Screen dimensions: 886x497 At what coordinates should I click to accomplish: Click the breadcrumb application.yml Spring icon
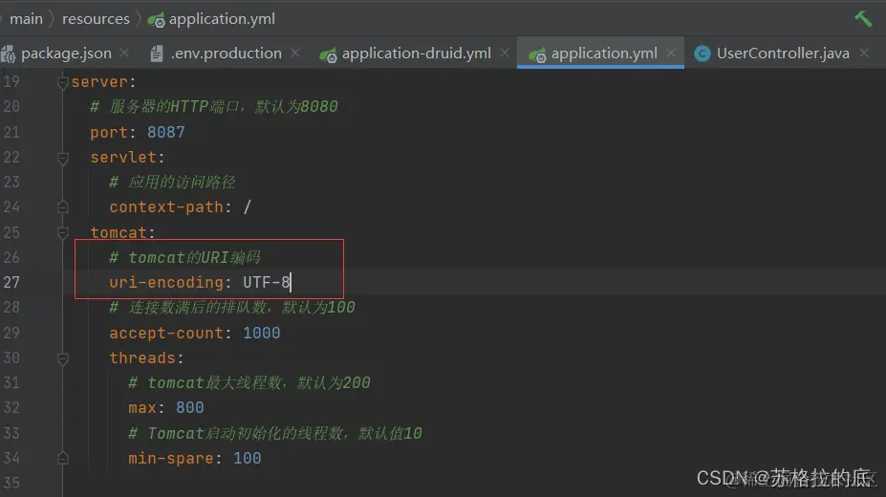tap(156, 20)
